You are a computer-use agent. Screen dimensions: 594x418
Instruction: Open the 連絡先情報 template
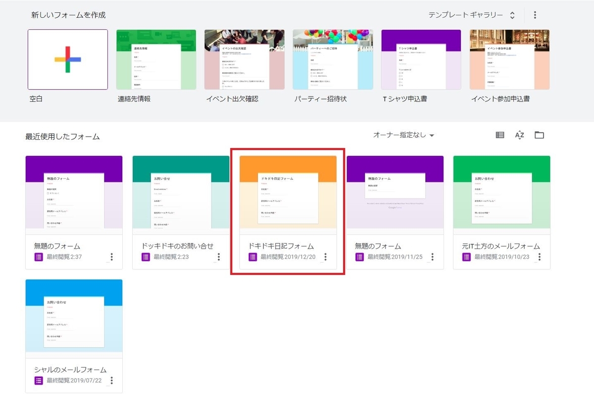pos(156,58)
